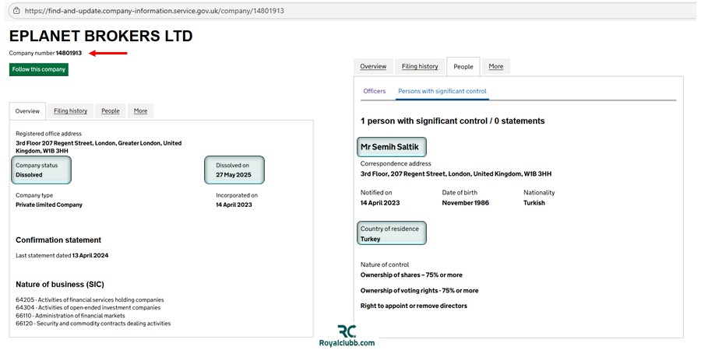Open the Filing history tab in the left panel
701x350 pixels.
point(70,111)
